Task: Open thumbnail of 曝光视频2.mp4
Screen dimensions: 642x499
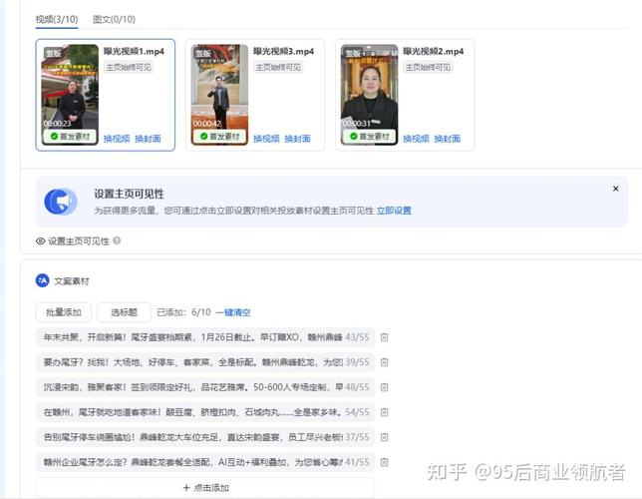Action: click(369, 95)
